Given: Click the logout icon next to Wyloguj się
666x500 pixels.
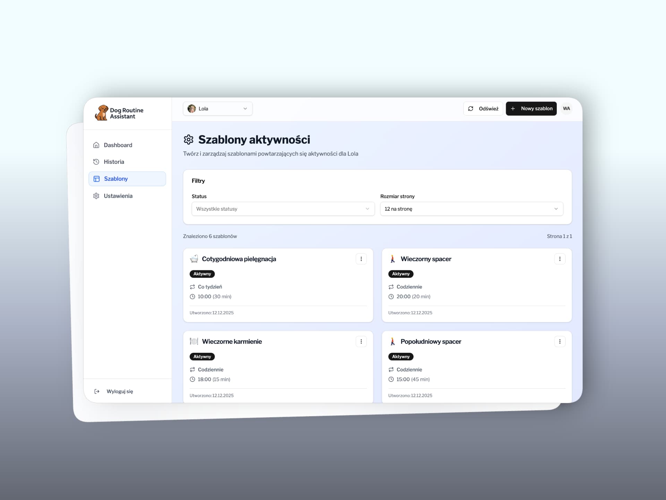Looking at the screenshot, I should pyautogui.click(x=96, y=391).
